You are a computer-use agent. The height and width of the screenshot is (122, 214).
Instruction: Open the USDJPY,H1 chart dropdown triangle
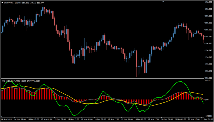pos(3,3)
